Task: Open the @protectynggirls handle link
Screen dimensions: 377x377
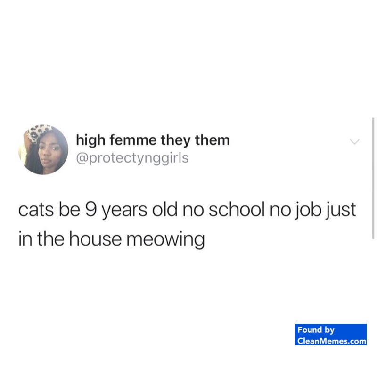Action: [x=132, y=158]
